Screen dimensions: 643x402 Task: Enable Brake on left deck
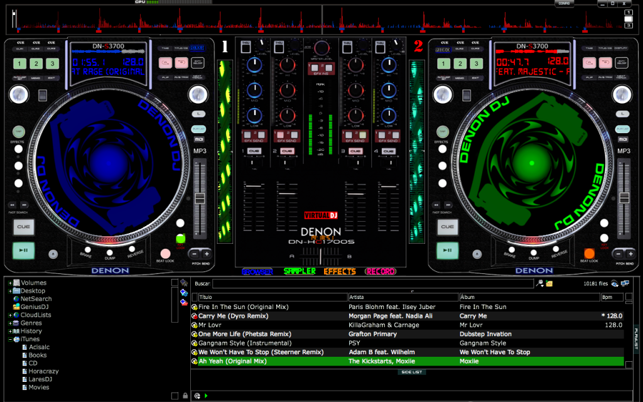(x=87, y=249)
